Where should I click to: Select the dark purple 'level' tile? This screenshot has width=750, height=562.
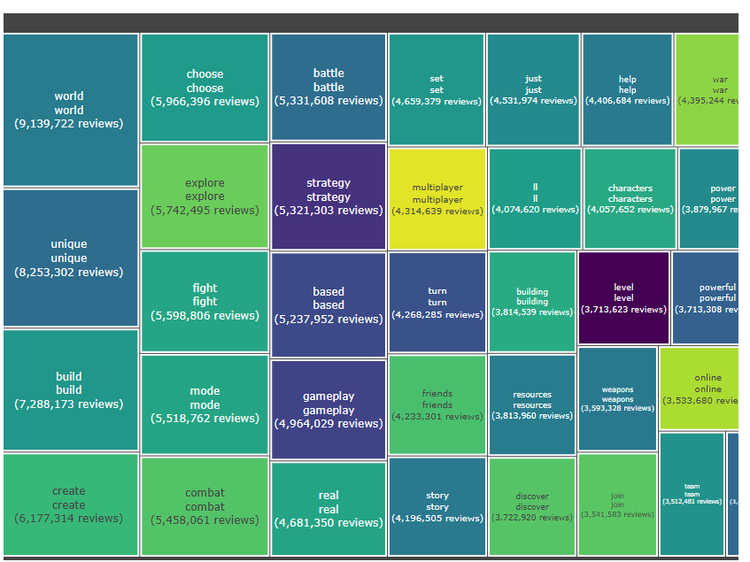[x=623, y=298]
